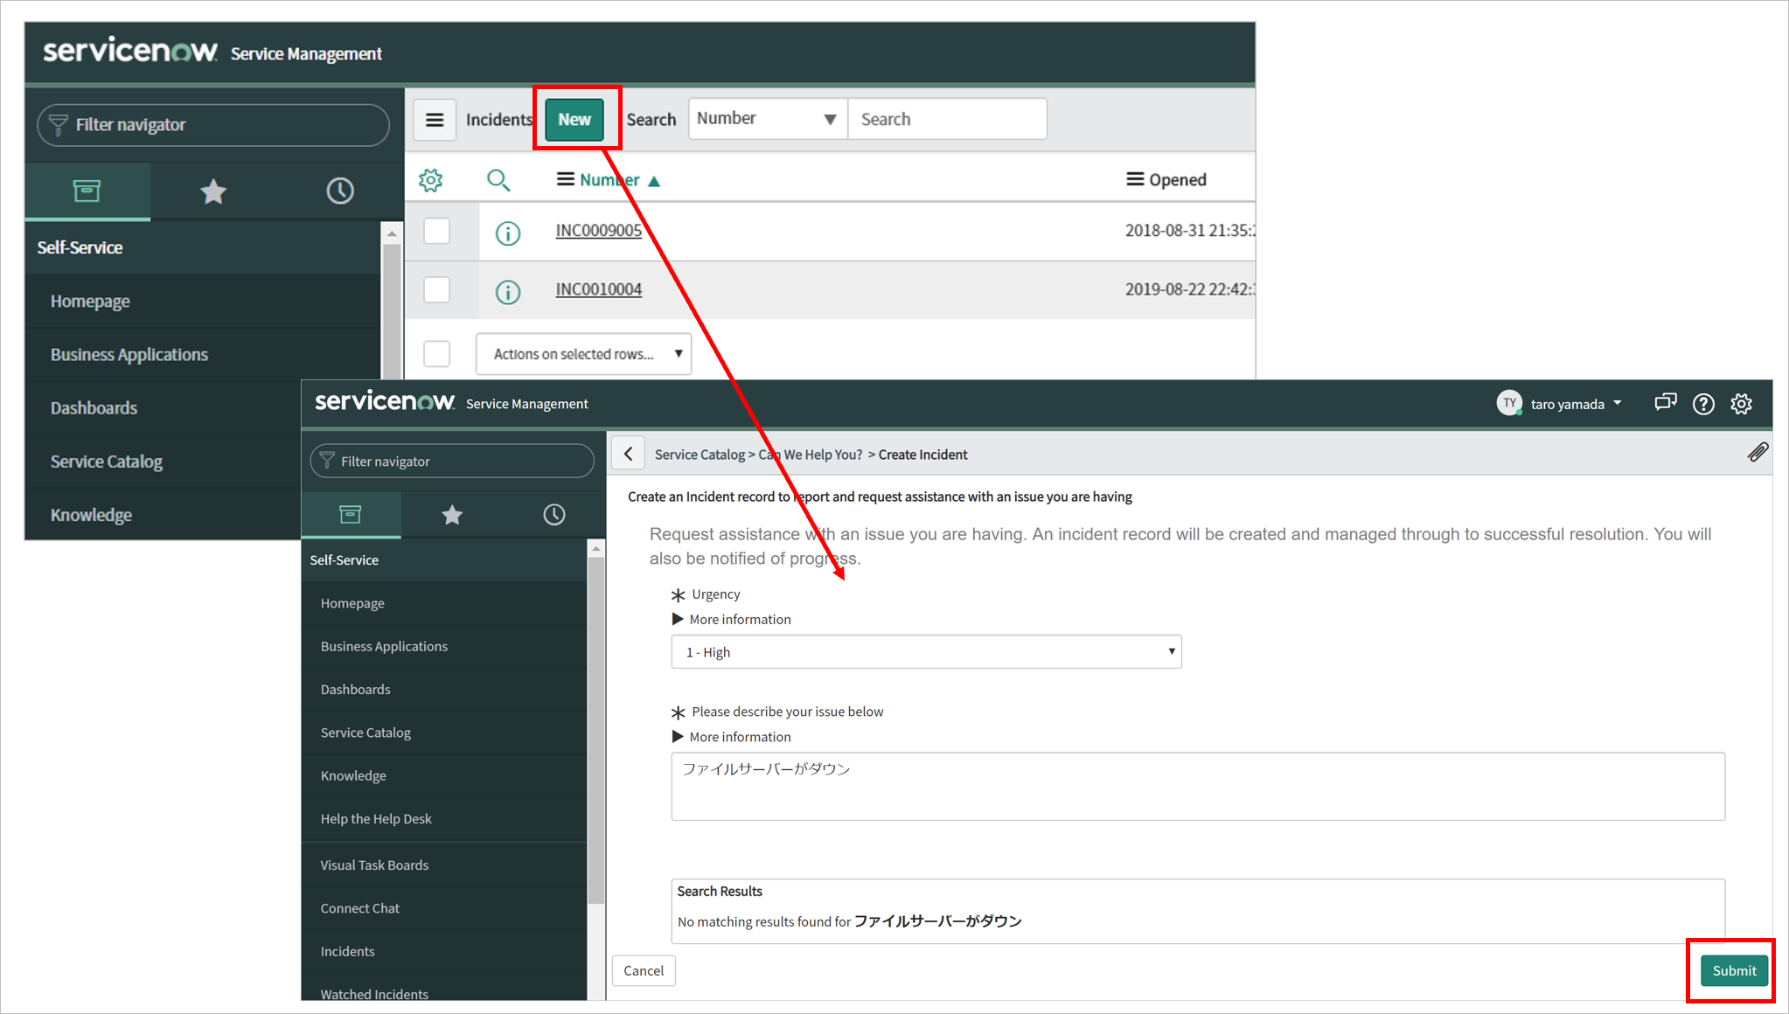Click the list search magnifier icon

[498, 179]
